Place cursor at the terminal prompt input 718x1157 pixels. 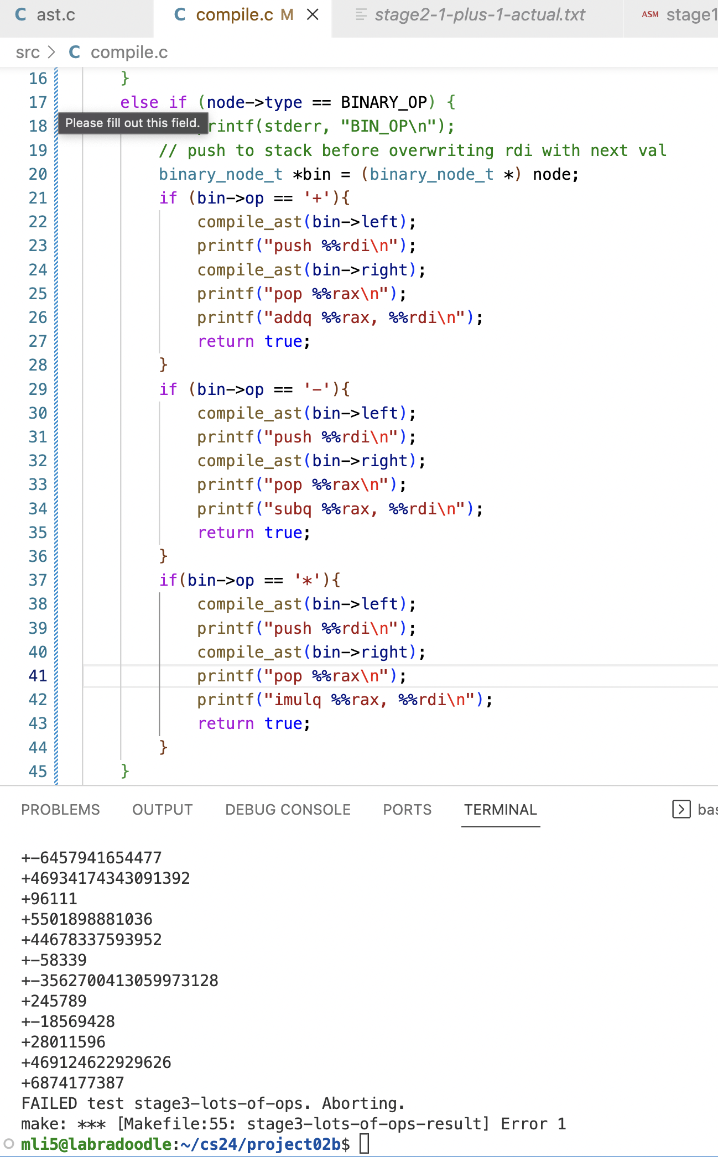pyautogui.click(x=364, y=1144)
